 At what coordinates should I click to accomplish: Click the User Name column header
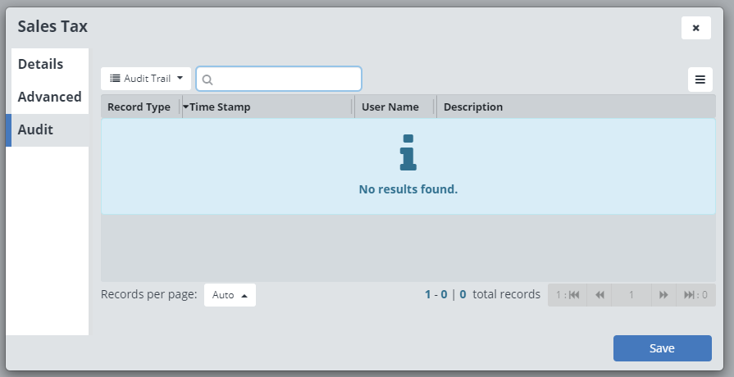(390, 107)
